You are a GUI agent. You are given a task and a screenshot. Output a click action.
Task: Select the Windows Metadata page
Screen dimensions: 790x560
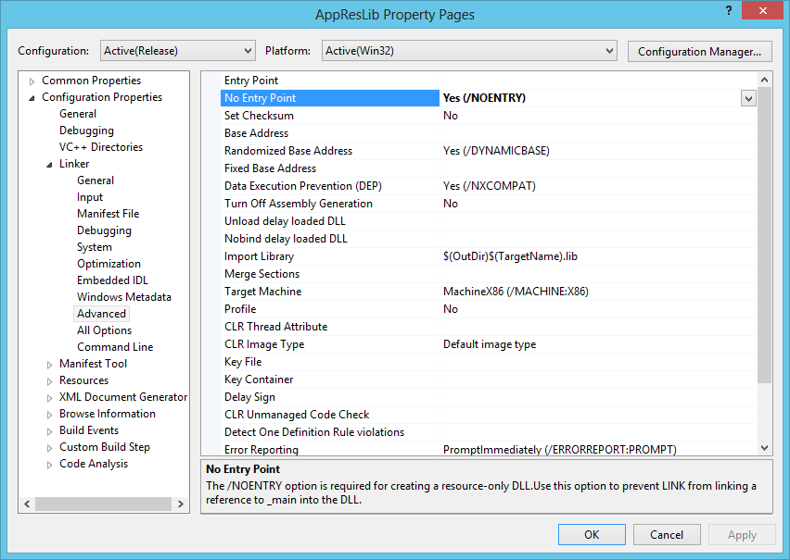click(x=124, y=296)
